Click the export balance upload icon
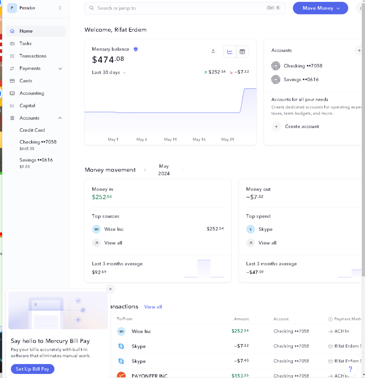Screen dimensions: 365x378 click(x=213, y=51)
